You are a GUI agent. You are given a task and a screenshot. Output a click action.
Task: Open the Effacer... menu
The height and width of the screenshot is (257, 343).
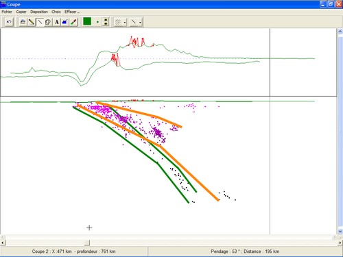coord(72,12)
